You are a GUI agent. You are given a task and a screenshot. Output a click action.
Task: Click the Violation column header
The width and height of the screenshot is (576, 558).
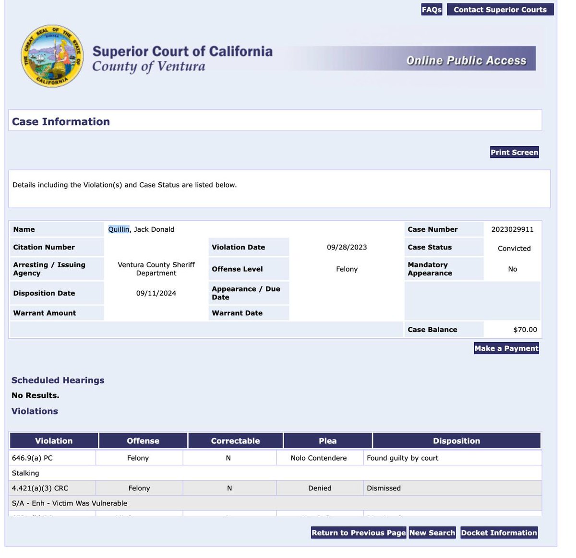click(x=54, y=441)
